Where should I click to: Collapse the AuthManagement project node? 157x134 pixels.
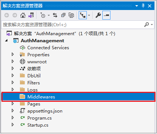tap(6, 40)
